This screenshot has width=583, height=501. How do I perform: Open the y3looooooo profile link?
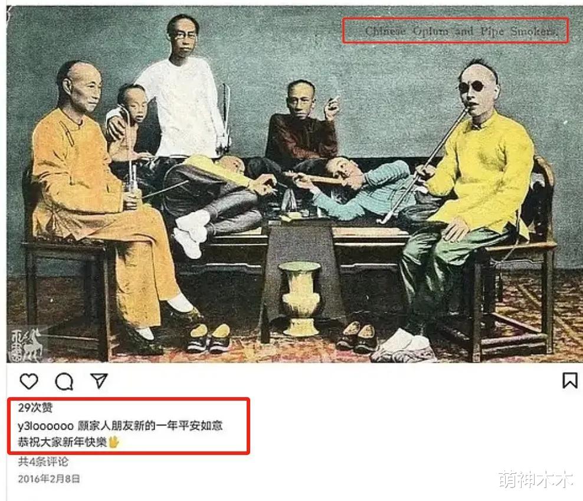tap(46, 425)
